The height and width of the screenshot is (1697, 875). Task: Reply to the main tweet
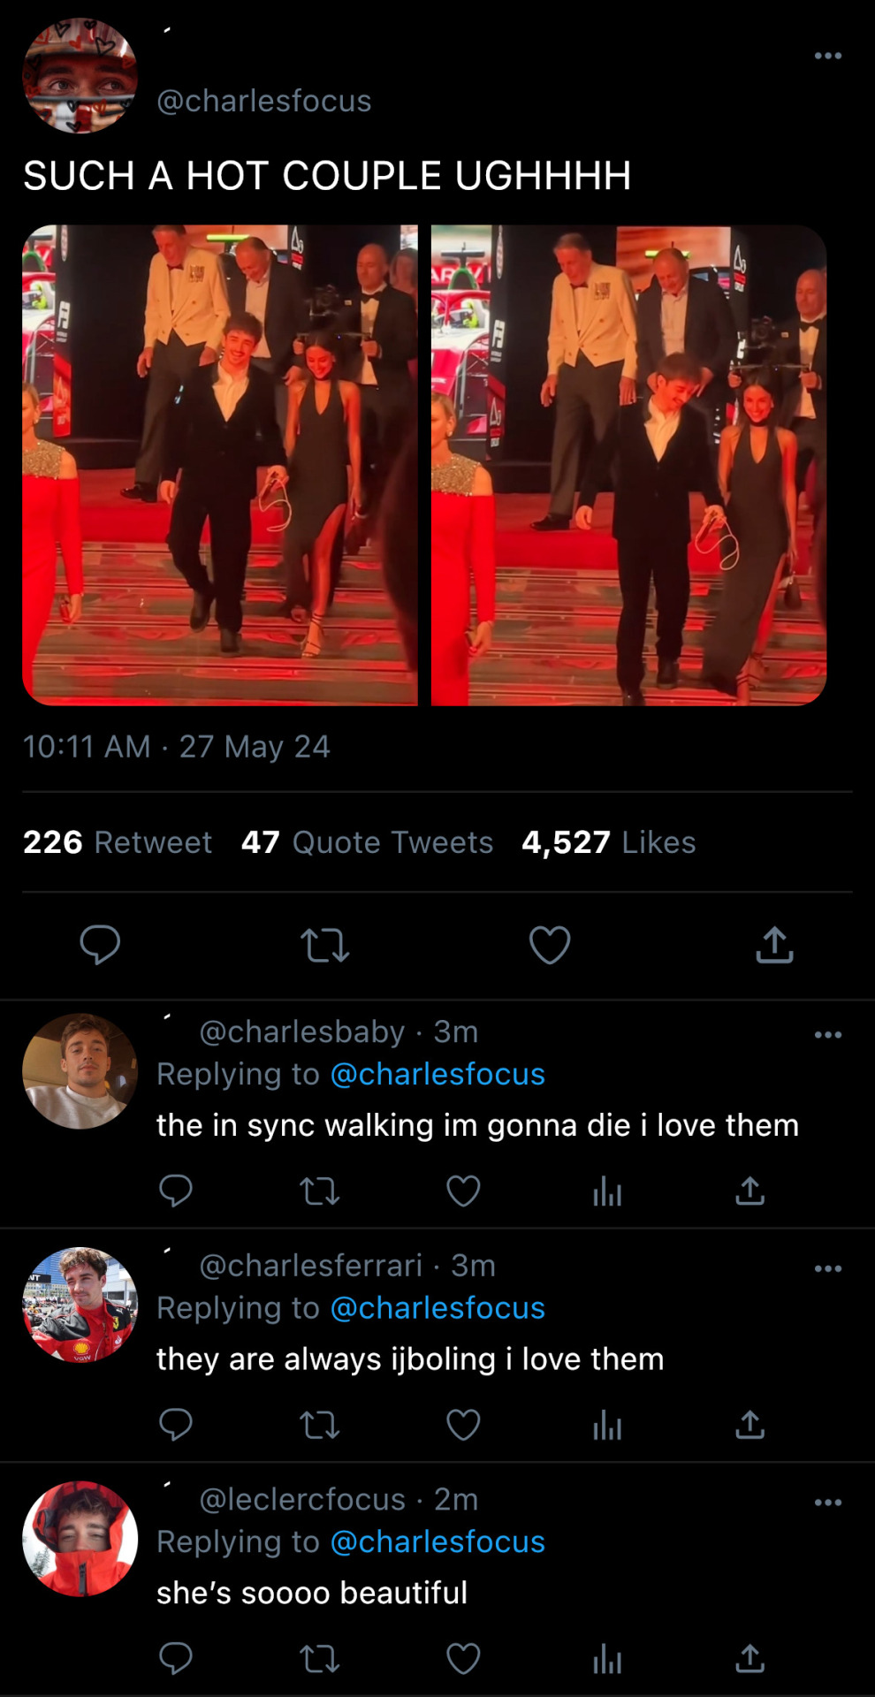click(100, 944)
